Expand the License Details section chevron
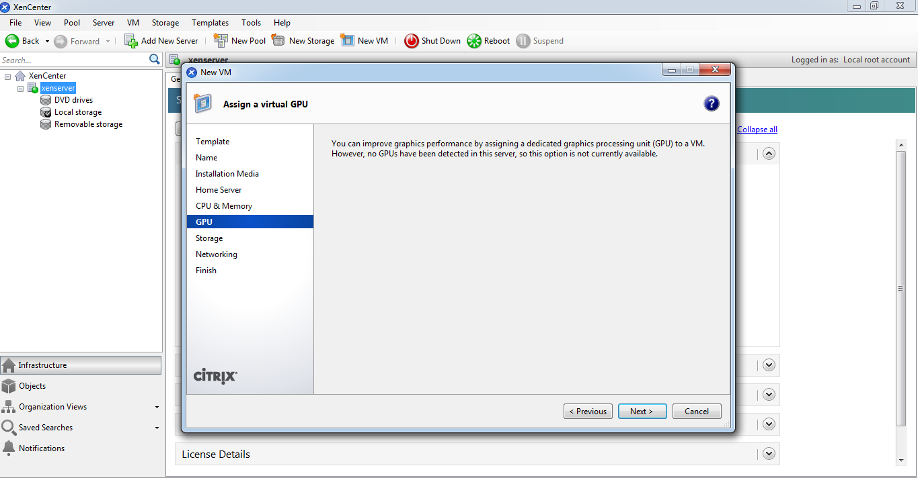Viewport: 918px width, 478px height. point(769,454)
